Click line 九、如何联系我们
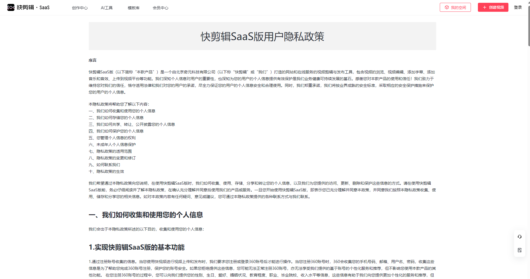 104,165
